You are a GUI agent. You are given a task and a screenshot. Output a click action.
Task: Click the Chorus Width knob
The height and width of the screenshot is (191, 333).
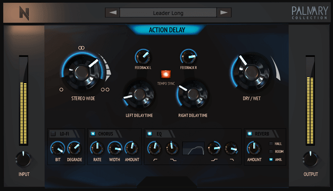pos(114,148)
